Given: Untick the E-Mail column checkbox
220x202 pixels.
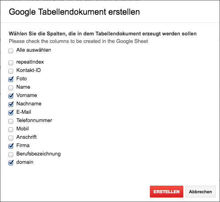Looking at the screenshot, I should pyautogui.click(x=11, y=113).
